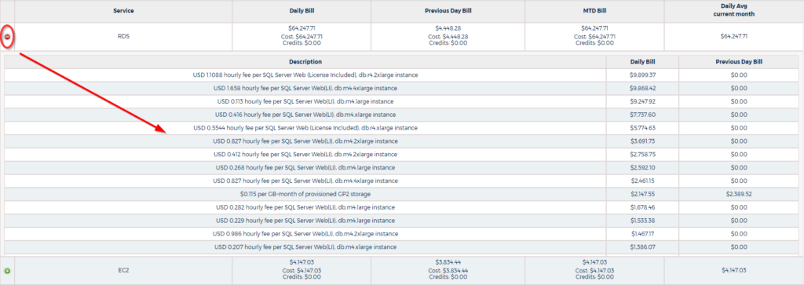Click the EC2 daily average $4,147.03 cell
The image size is (804, 285).
pyautogui.click(x=734, y=270)
